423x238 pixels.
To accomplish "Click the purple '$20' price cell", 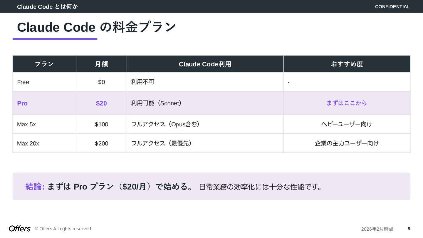I will 101,103.
